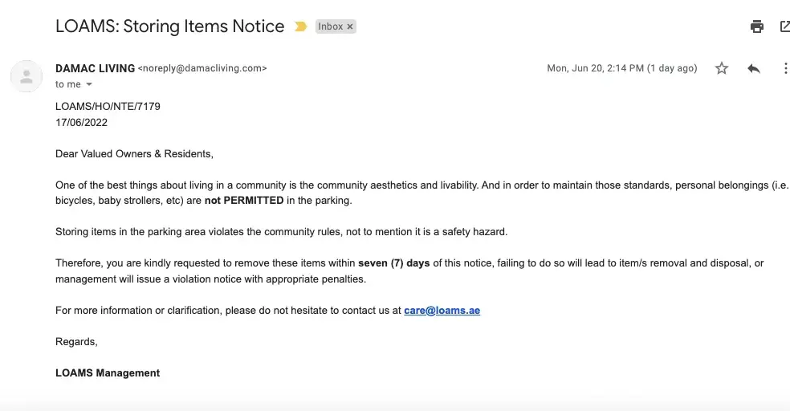This screenshot has width=790, height=411.
Task: Click the DAMAC LIVING sender name
Action: [95, 68]
